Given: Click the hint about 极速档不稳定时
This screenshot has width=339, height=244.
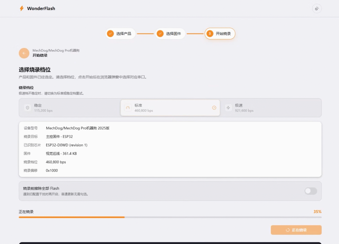Looking at the screenshot, I should [51, 93].
